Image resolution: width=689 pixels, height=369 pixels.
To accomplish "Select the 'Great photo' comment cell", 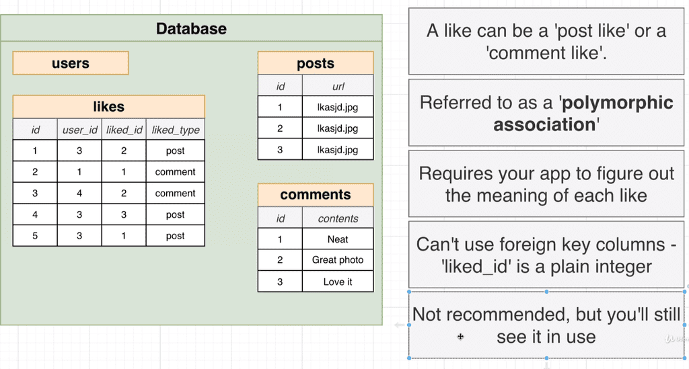I will click(x=338, y=260).
